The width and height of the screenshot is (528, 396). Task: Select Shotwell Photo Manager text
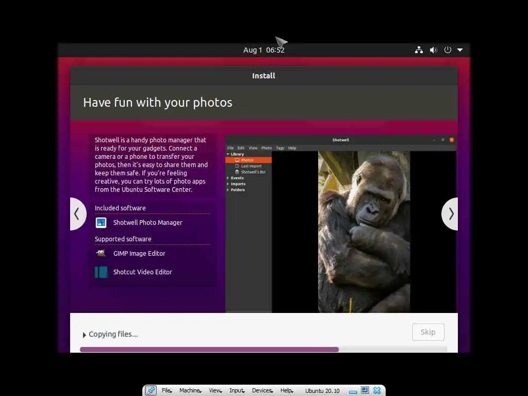pos(148,223)
